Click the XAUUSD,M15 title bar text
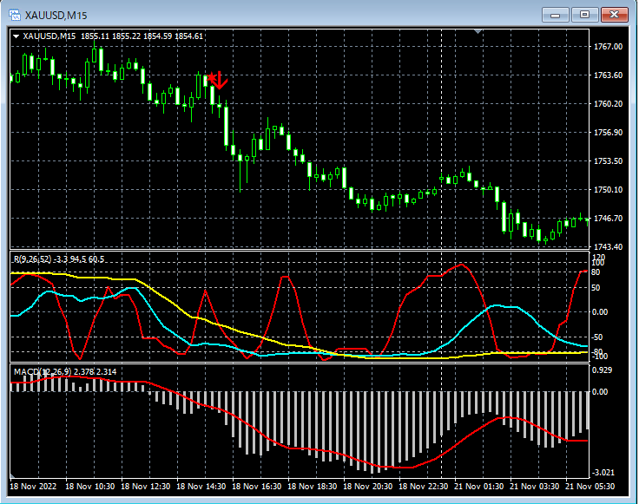Screen dimensions: 639x504 56,16
